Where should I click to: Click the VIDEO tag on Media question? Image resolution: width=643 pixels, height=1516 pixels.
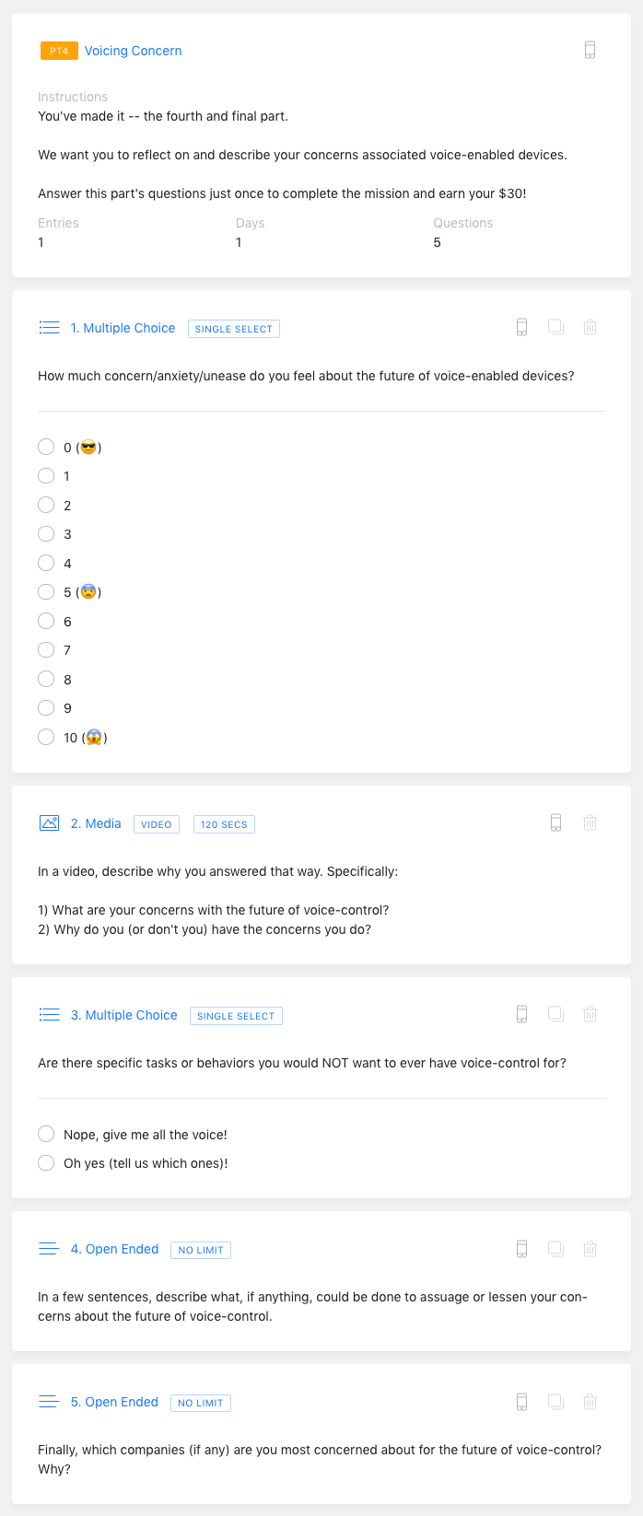[157, 824]
